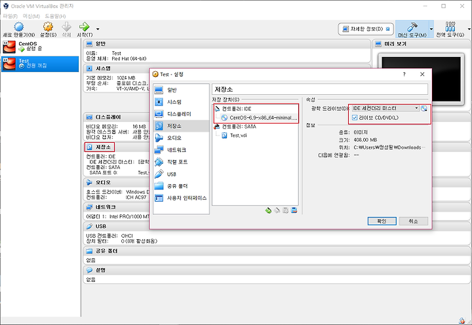This screenshot has height=325, width=472.
Task: Open the 도움말(H) menu
Action: point(55,16)
